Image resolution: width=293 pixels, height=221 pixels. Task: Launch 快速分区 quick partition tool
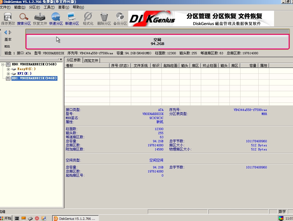[x=56, y=18]
